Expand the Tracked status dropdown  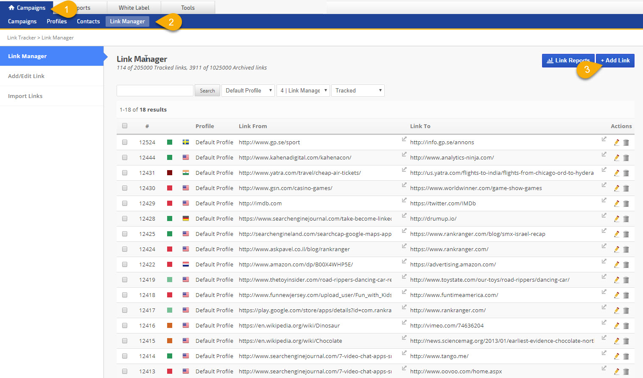click(x=358, y=90)
